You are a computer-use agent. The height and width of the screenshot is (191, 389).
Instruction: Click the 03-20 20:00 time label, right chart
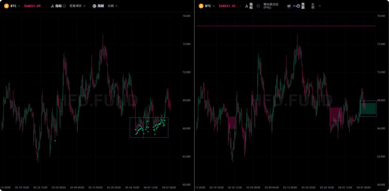click(308, 187)
